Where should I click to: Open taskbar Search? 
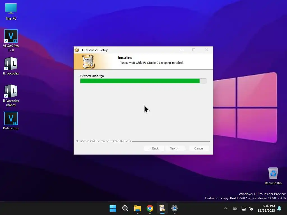tap(125, 208)
